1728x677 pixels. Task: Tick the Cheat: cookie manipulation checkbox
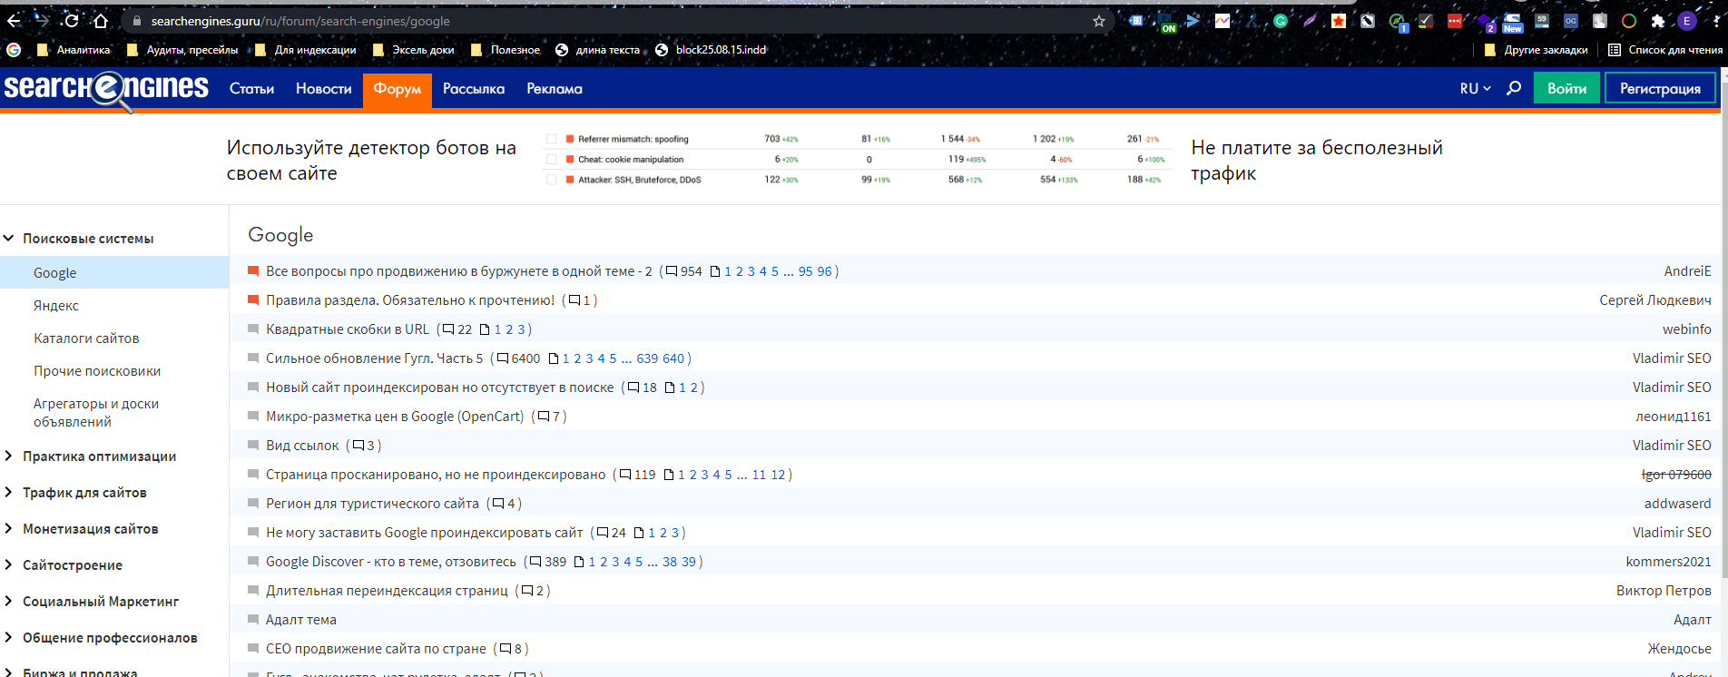coord(552,160)
